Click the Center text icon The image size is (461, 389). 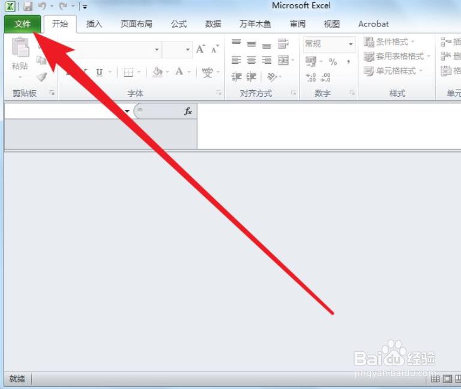[252, 60]
